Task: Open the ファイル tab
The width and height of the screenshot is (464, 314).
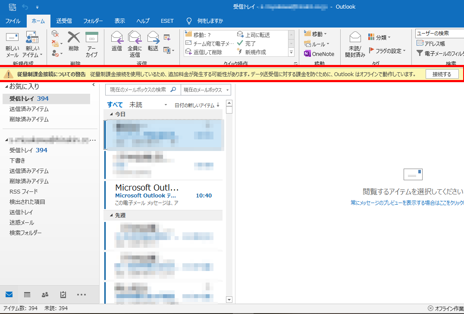Action: [13, 21]
